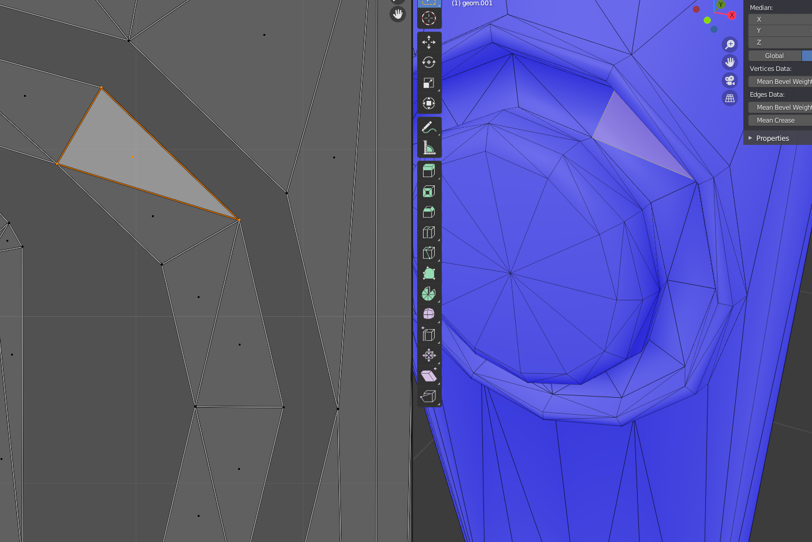Pick the Measure tool

pyautogui.click(x=429, y=146)
